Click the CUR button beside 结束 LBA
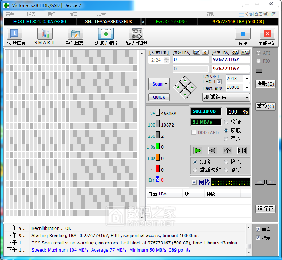The width and height of the screenshot is (282, 260). (x=235, y=53)
